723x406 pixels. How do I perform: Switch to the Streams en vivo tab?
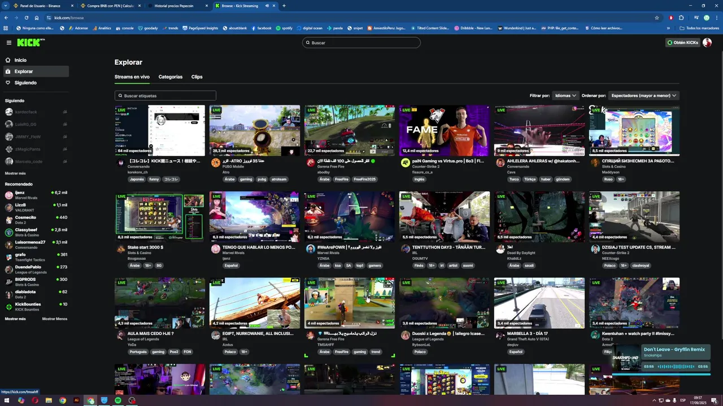(x=132, y=77)
